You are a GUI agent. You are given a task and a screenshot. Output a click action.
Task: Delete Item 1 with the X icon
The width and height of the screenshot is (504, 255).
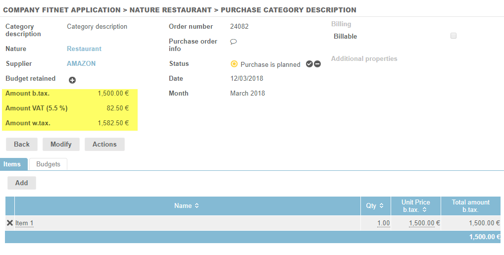pyautogui.click(x=10, y=223)
